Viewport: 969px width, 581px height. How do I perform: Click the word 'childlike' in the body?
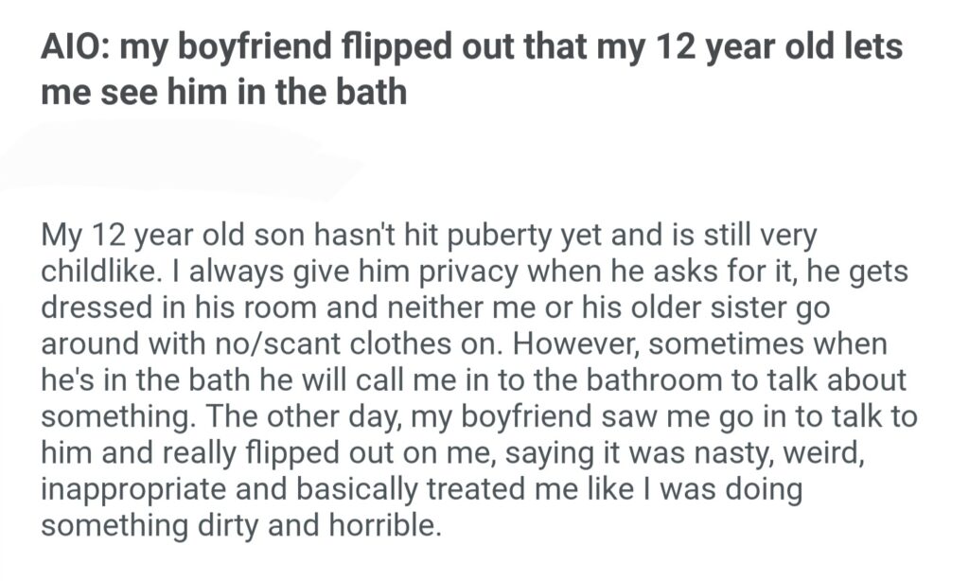tap(101, 272)
